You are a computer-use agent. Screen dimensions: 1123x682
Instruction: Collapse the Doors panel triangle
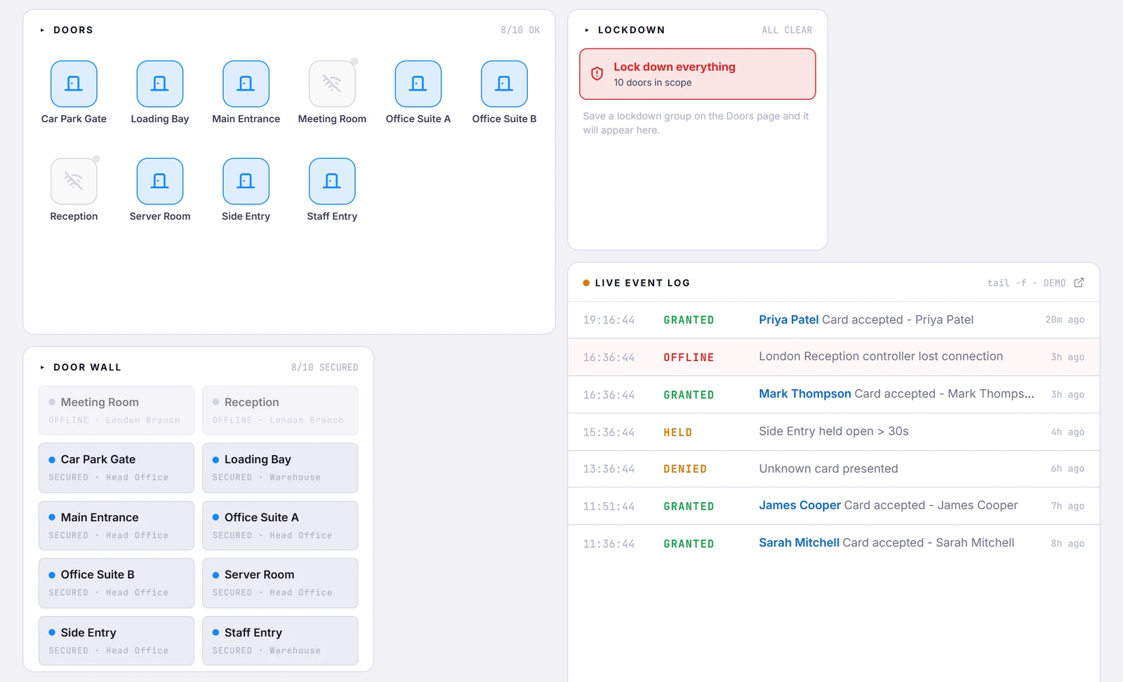42,30
